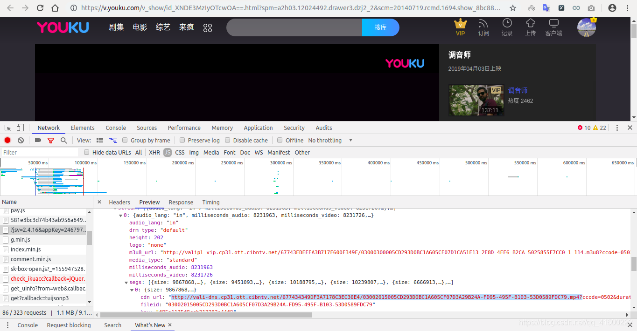The height and width of the screenshot is (331, 637).
Task: Switch to the Elements panel
Action: 83,128
